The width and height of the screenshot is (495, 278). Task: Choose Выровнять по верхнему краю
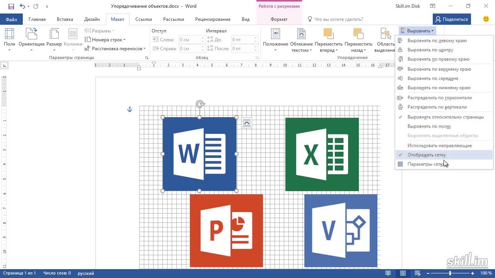point(445,69)
